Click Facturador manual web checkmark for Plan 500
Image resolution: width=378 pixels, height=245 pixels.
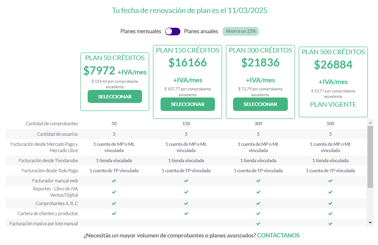click(330, 181)
